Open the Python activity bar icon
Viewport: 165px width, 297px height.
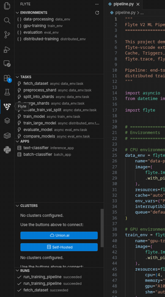click(7, 150)
